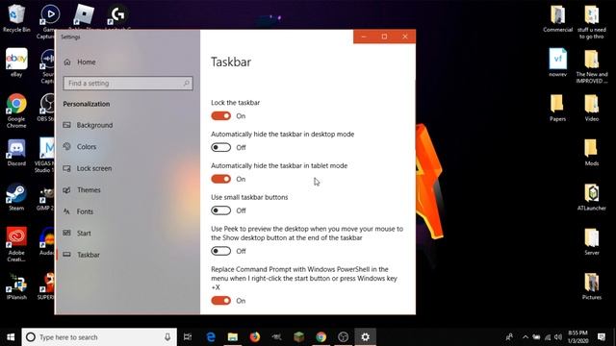Select IPVanish desktop shortcut
The width and height of the screenshot is (616, 346).
16,286
